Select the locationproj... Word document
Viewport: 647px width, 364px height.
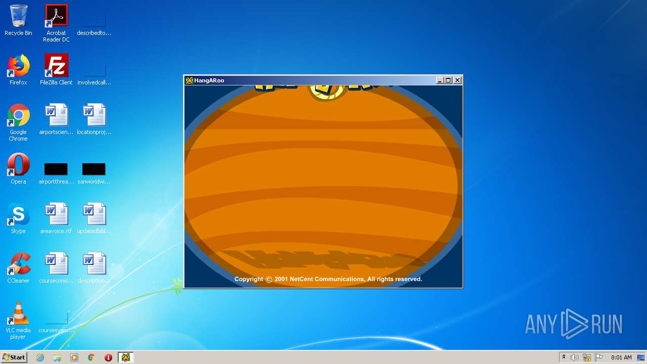click(x=94, y=119)
